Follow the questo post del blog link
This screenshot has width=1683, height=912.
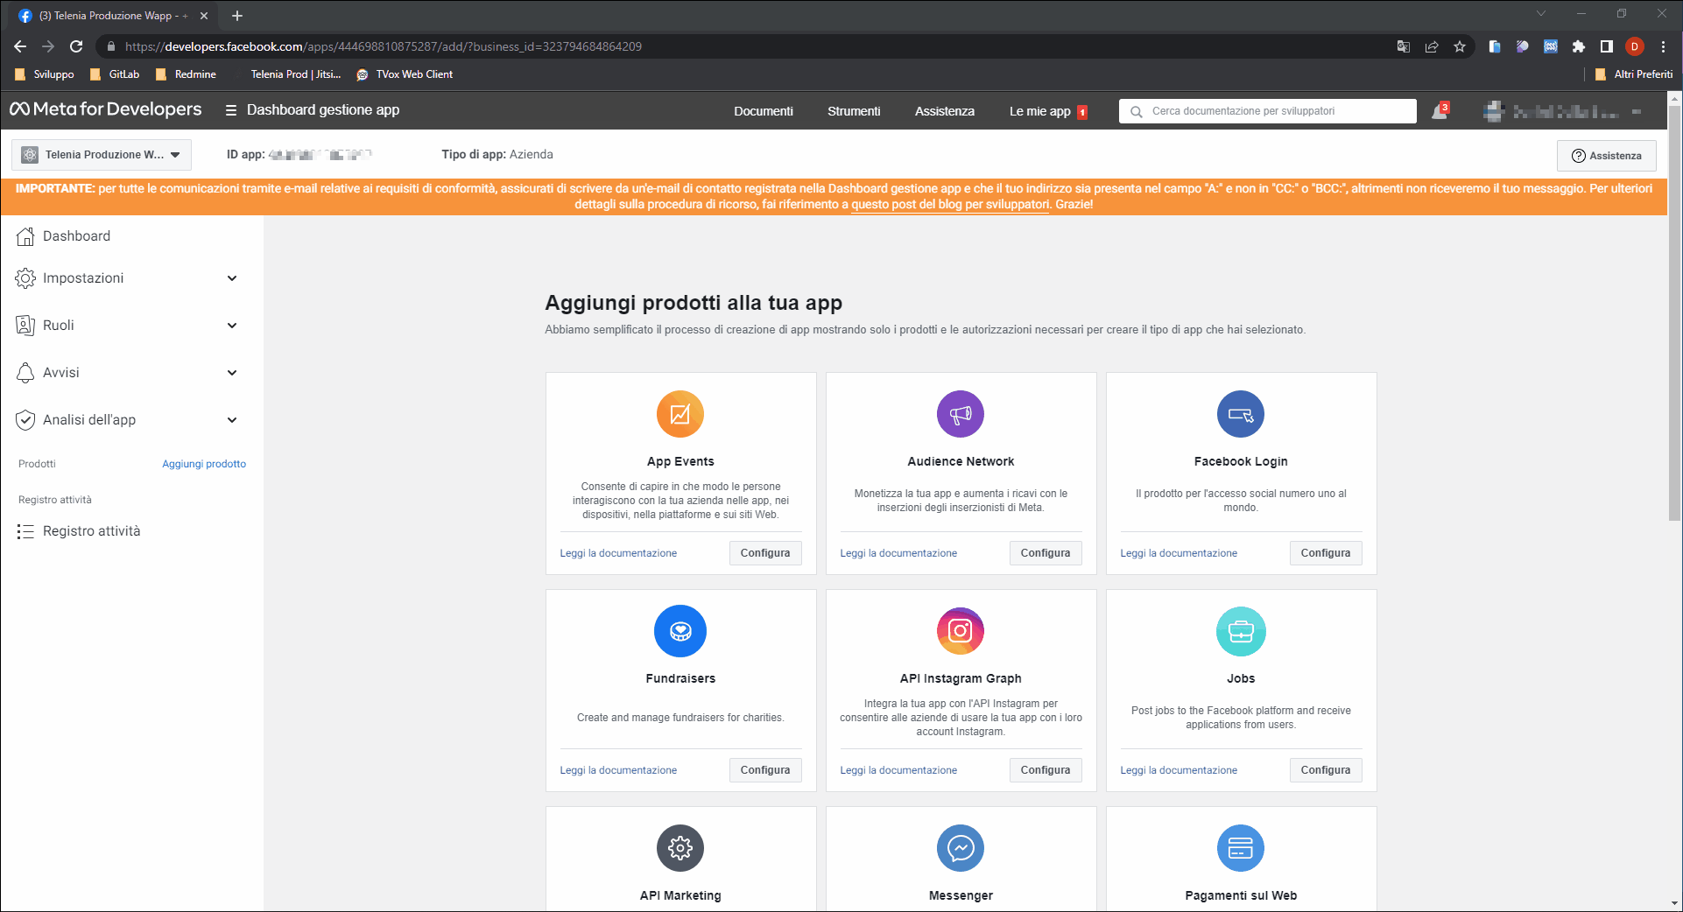[950, 205]
